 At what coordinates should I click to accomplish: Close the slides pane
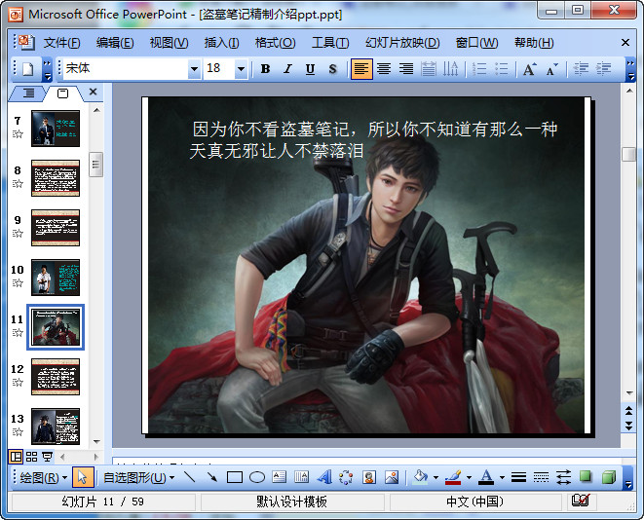(x=94, y=92)
